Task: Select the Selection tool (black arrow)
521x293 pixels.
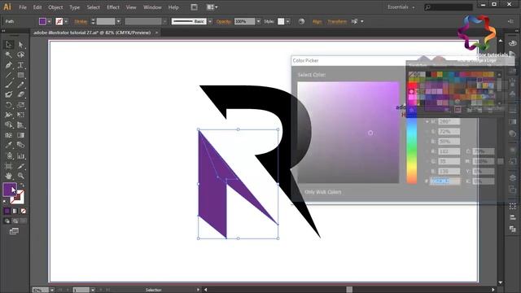Action: [x=9, y=45]
